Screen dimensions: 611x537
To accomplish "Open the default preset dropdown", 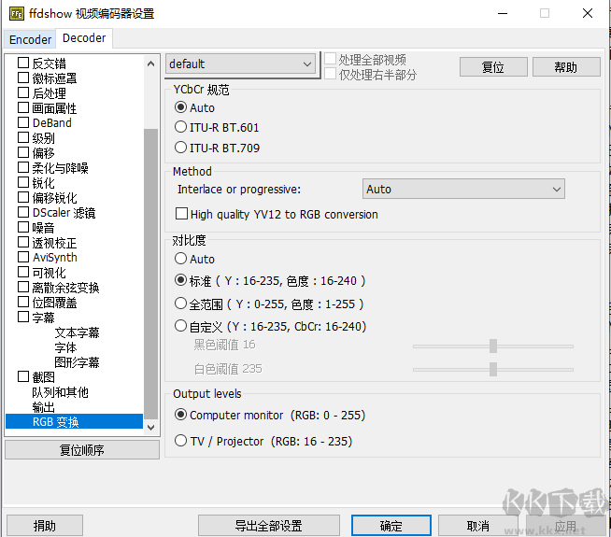I will click(240, 64).
